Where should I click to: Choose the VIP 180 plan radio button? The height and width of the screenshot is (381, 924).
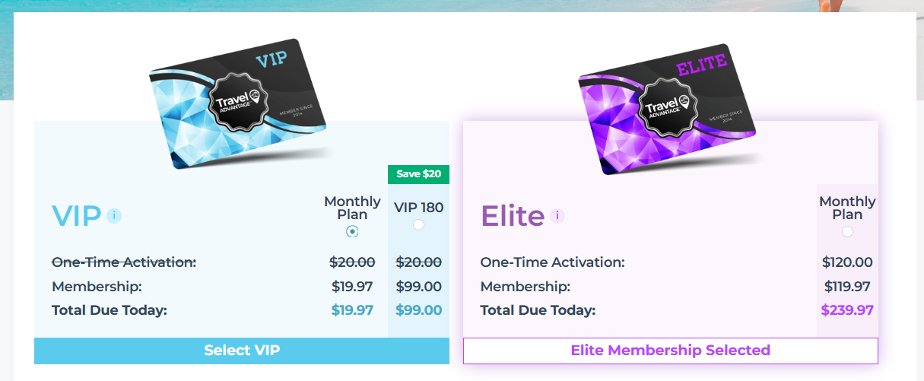418,225
